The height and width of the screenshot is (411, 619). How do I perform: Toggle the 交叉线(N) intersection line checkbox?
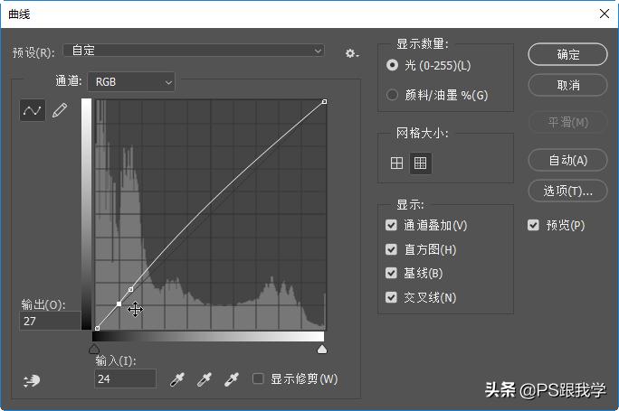pyautogui.click(x=391, y=296)
